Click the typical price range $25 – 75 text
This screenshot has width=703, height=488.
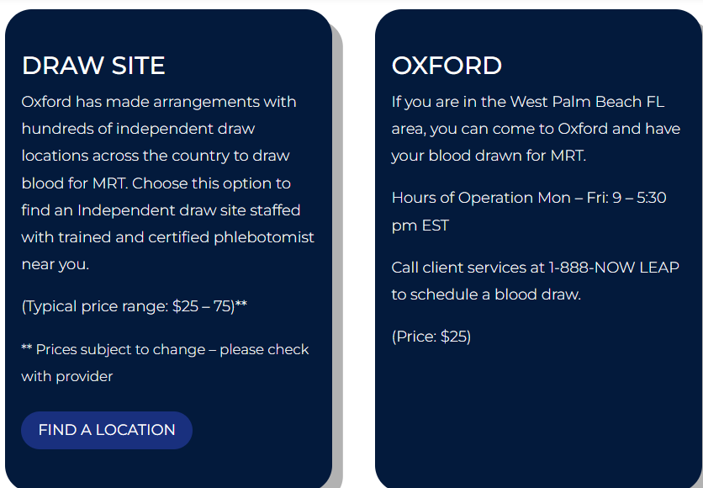135,306
